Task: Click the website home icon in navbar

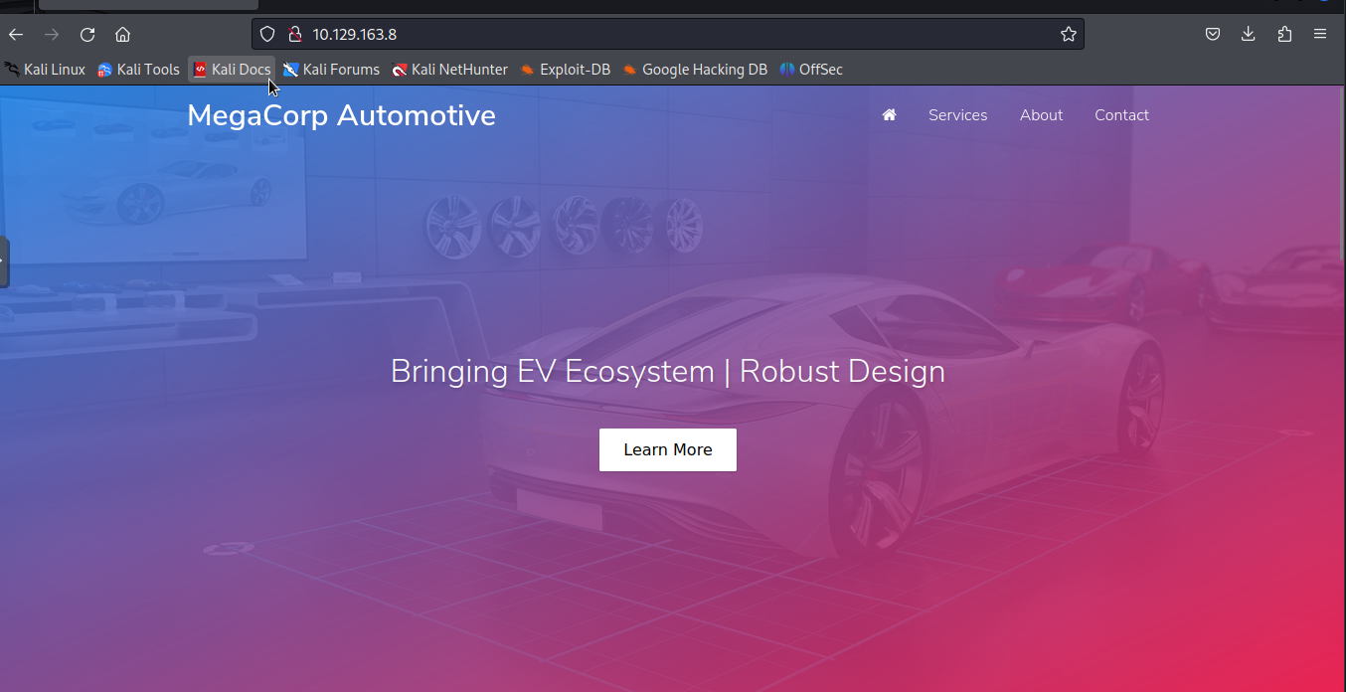Action: click(x=889, y=115)
